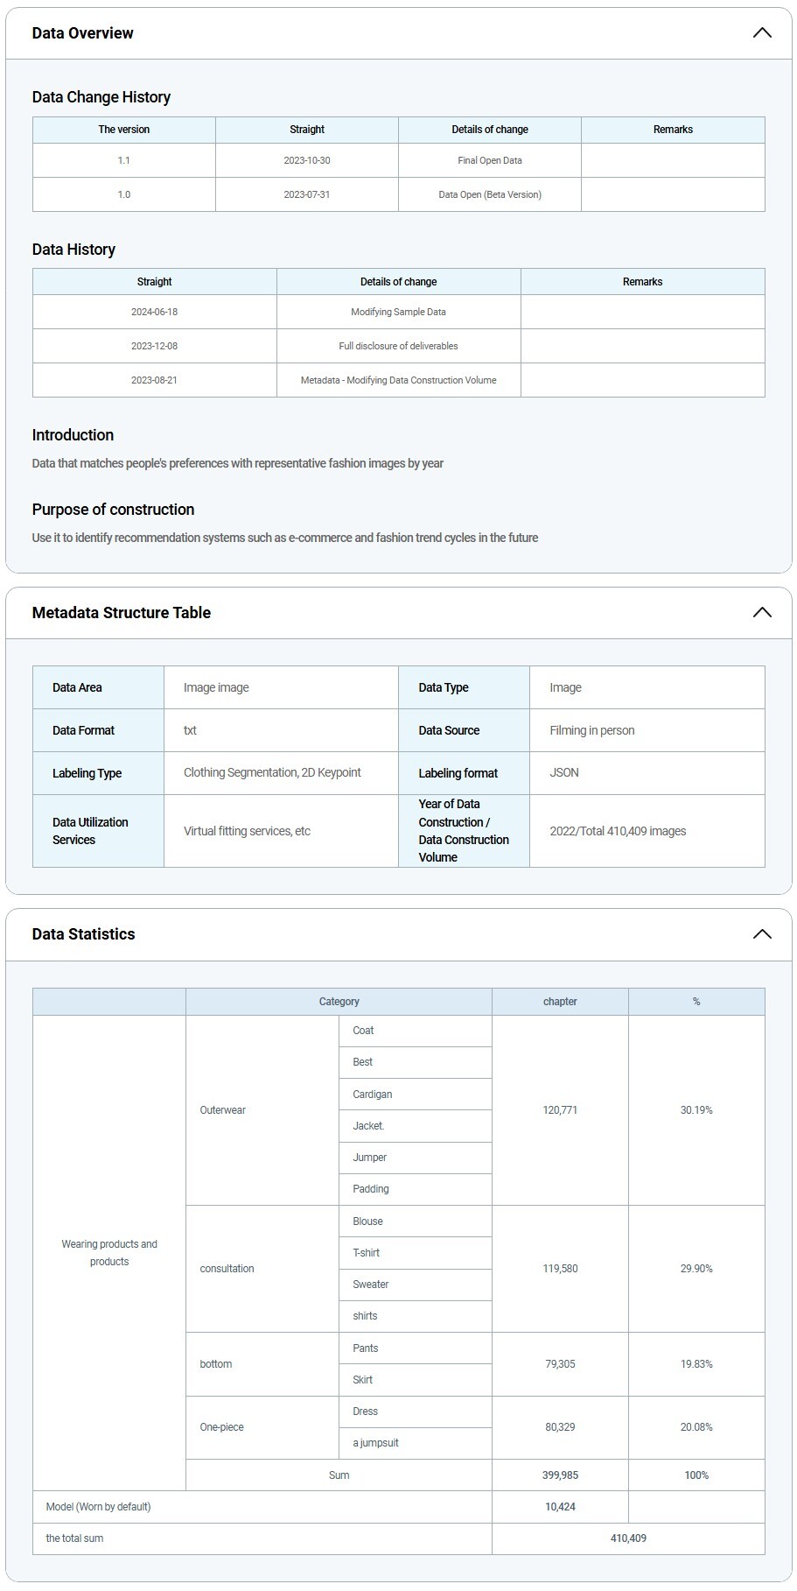Screen dimensions: 797x1591
Task: Select the JSON labeling format value
Action: [564, 772]
